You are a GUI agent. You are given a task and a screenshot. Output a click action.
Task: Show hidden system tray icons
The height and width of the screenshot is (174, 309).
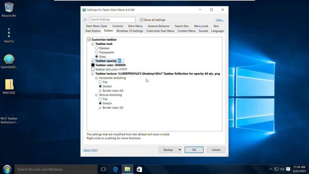[x=270, y=169]
